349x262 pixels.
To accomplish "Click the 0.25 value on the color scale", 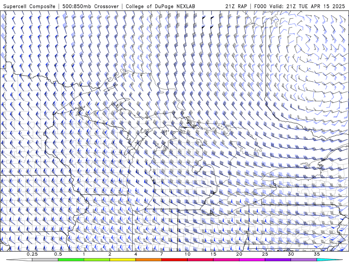I will tap(32, 254).
